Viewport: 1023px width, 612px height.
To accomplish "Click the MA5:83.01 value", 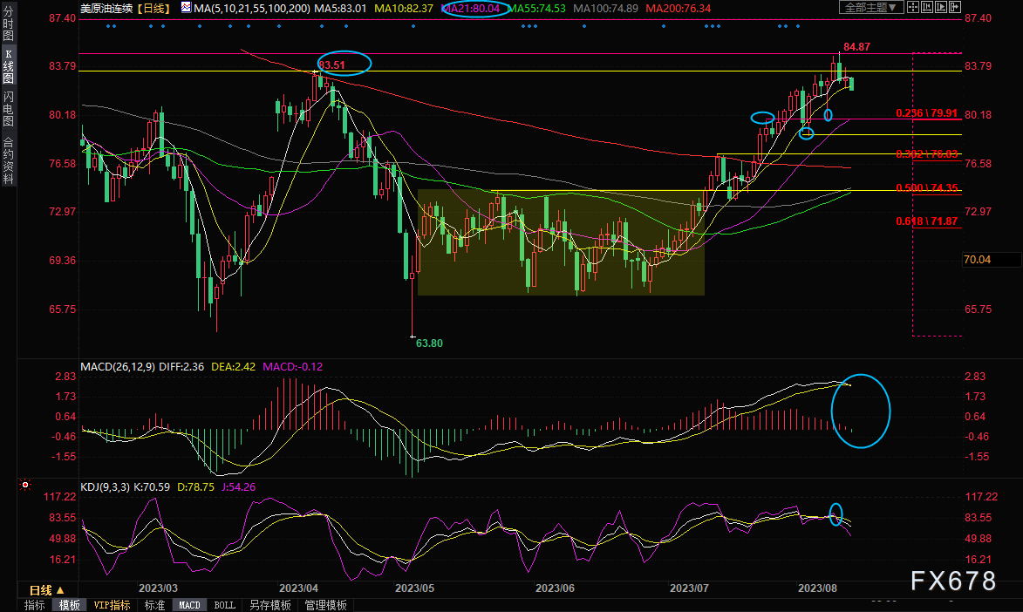I will click(x=340, y=9).
